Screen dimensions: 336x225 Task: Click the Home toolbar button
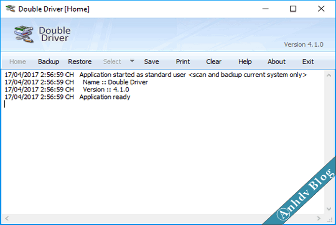point(18,62)
